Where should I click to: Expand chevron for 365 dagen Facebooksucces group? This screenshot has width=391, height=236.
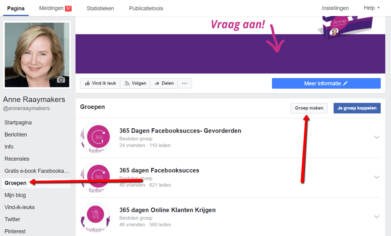click(376, 177)
